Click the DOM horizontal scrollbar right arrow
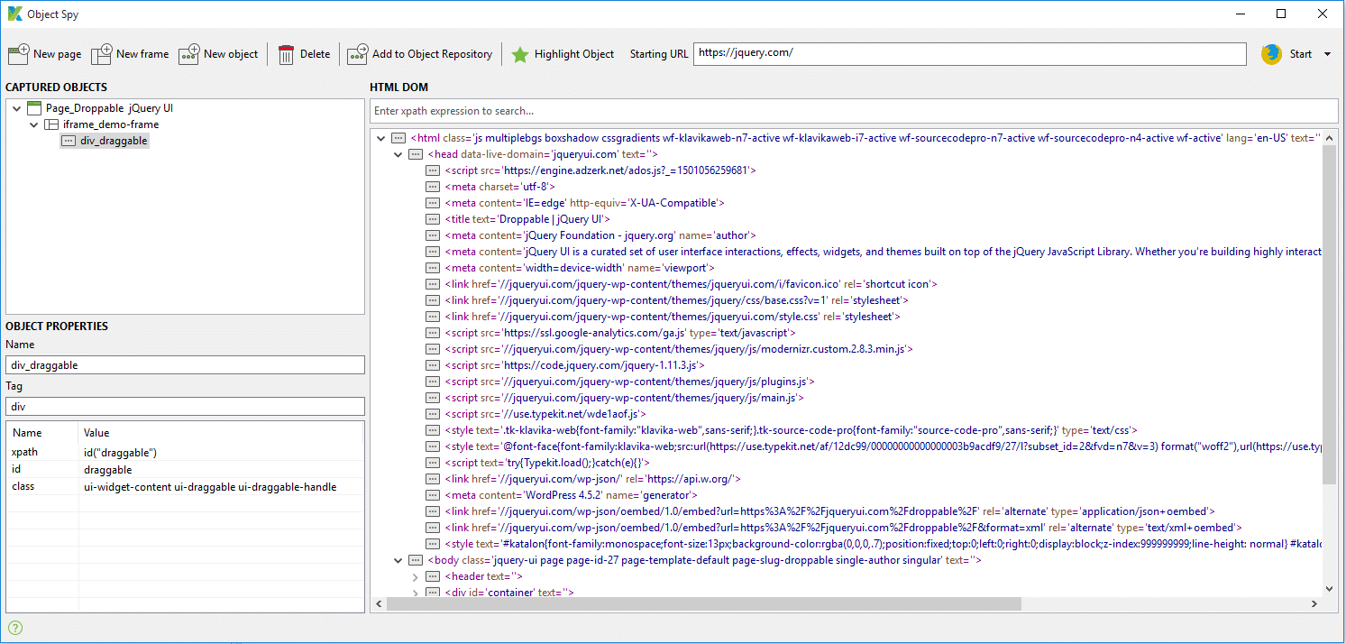This screenshot has width=1346, height=644. pos(1314,604)
